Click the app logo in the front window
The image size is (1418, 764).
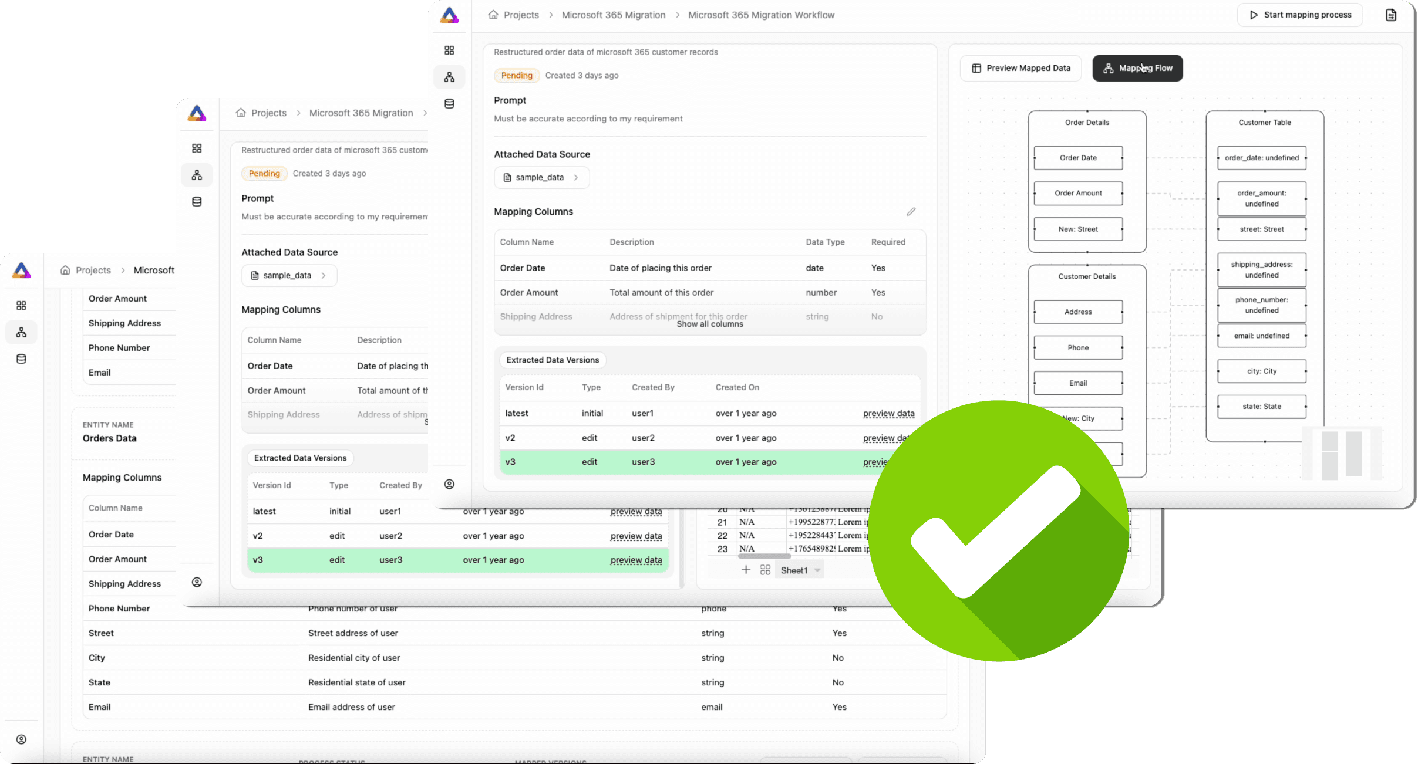pyautogui.click(x=449, y=15)
